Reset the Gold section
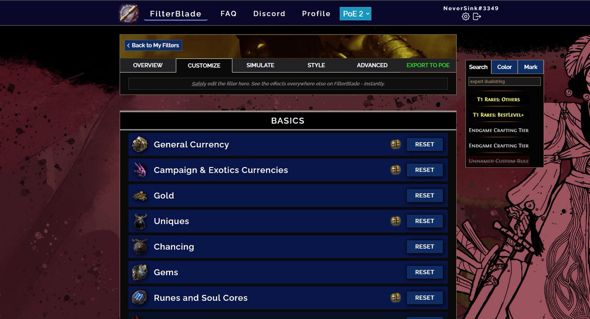This screenshot has width=590, height=319. tap(425, 195)
